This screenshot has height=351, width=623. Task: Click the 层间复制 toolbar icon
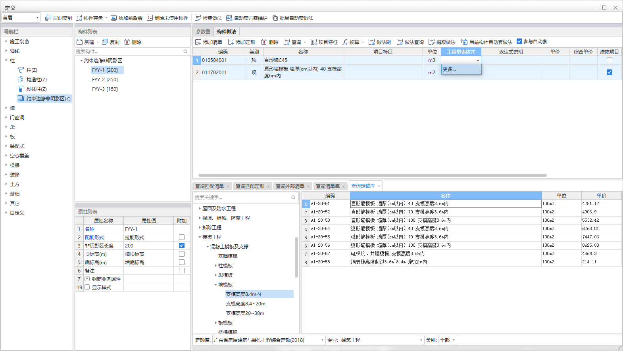(58, 18)
